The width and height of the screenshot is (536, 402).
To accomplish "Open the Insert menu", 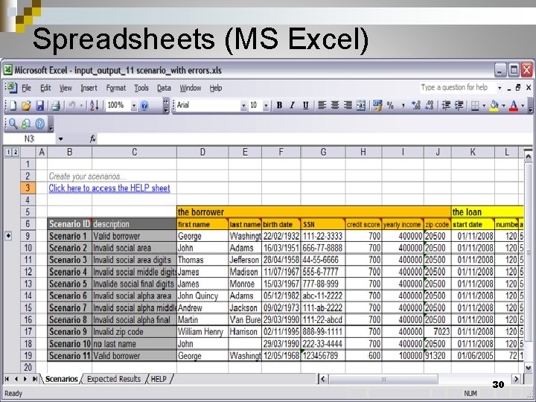I will (89, 88).
